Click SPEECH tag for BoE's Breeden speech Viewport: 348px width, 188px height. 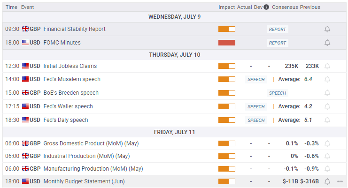pyautogui.click(x=277, y=93)
